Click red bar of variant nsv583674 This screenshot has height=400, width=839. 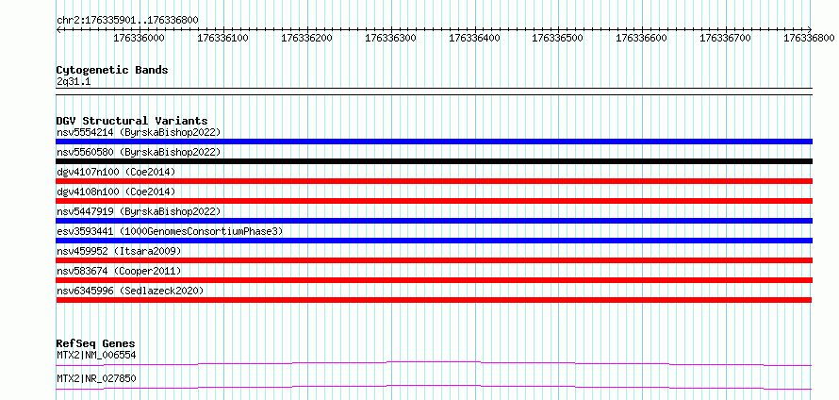coord(434,280)
